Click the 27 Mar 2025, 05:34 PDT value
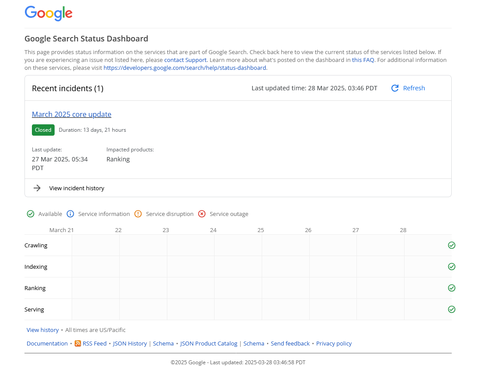Image resolution: width=481 pixels, height=366 pixels. click(60, 164)
